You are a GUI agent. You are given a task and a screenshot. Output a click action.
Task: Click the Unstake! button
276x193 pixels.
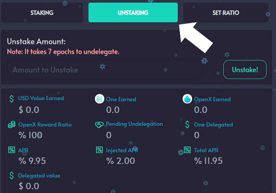245,69
